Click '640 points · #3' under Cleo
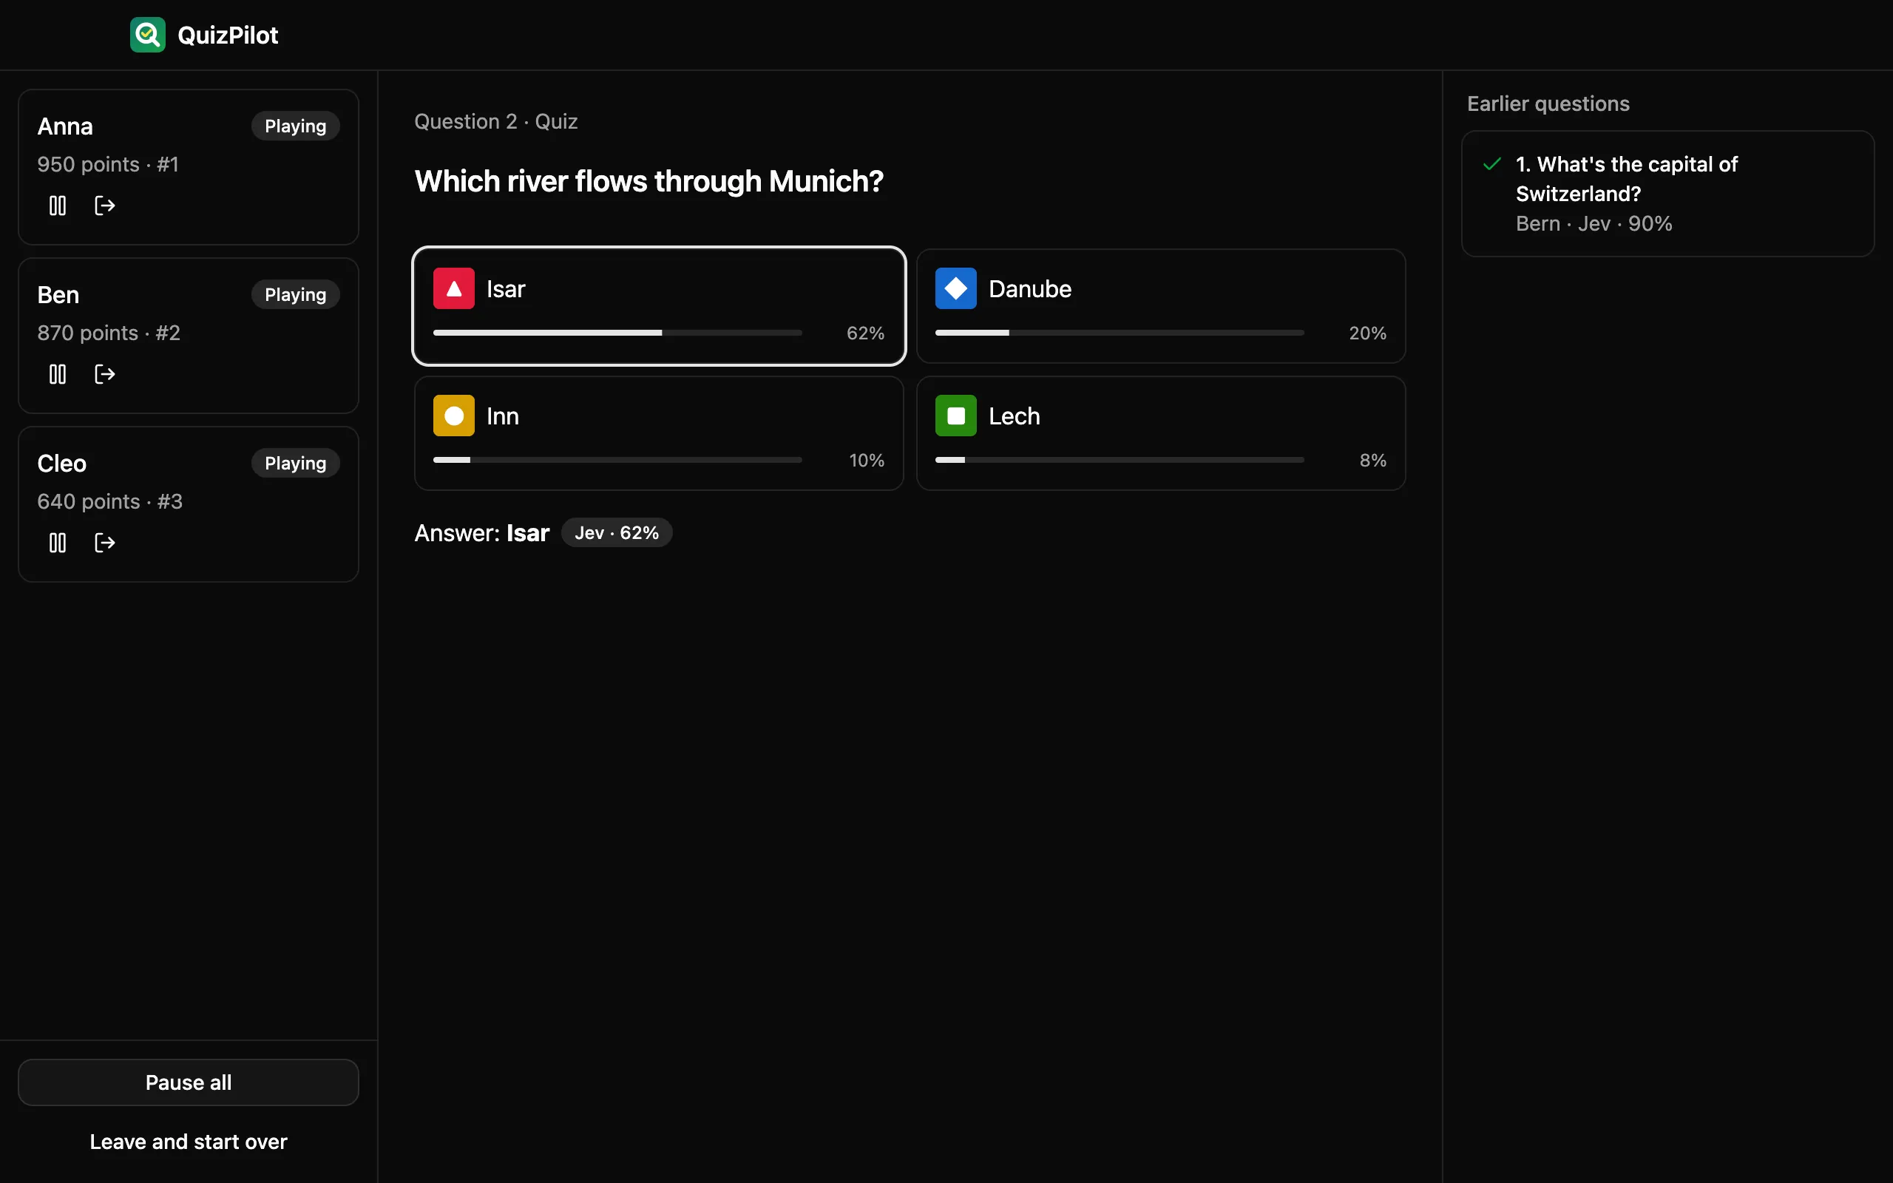 point(109,501)
